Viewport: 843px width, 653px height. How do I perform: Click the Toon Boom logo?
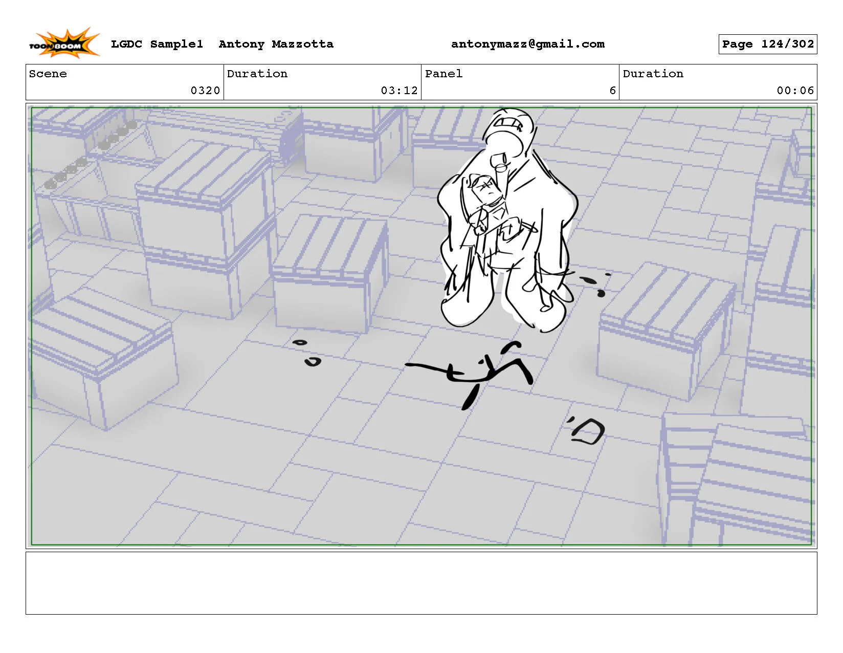(x=64, y=43)
